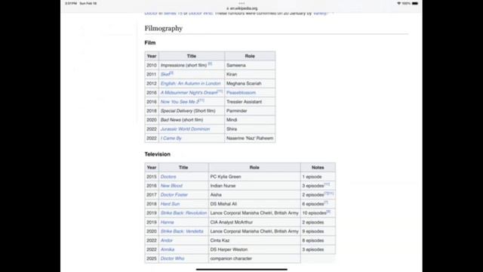Click the Tressler Assistant role cell
Screen dimensions: 483x272
[250, 101]
